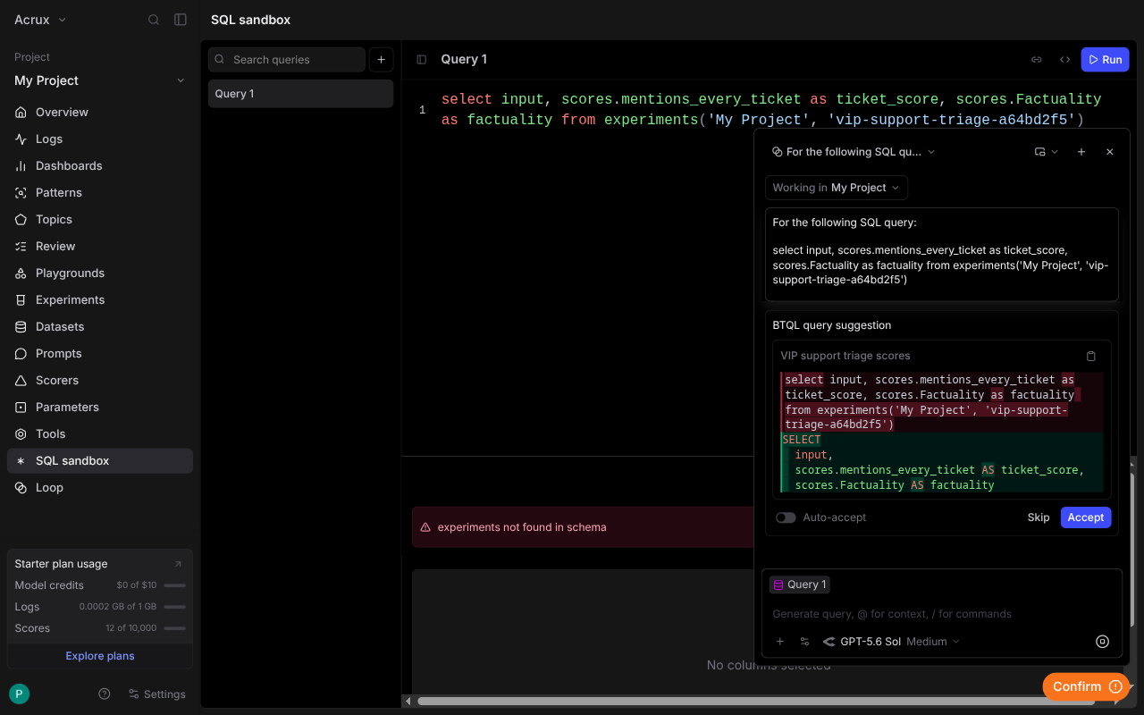
Task: Open Review section
Action: 100,247
